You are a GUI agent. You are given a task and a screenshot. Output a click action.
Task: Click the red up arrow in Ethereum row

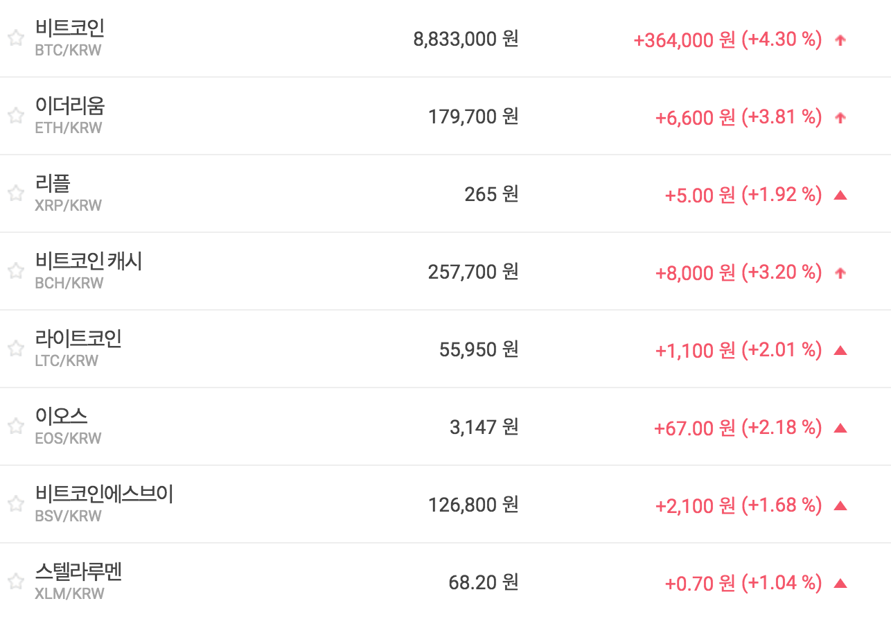[x=840, y=118]
